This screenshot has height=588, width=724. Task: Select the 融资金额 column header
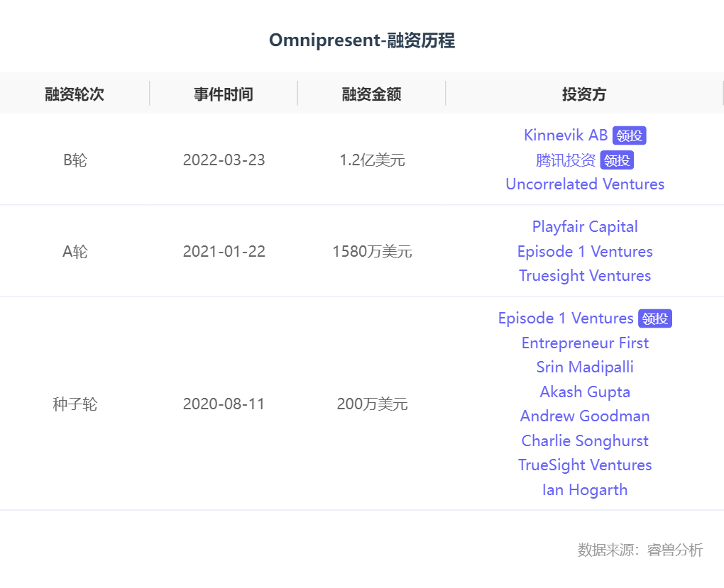pos(372,94)
